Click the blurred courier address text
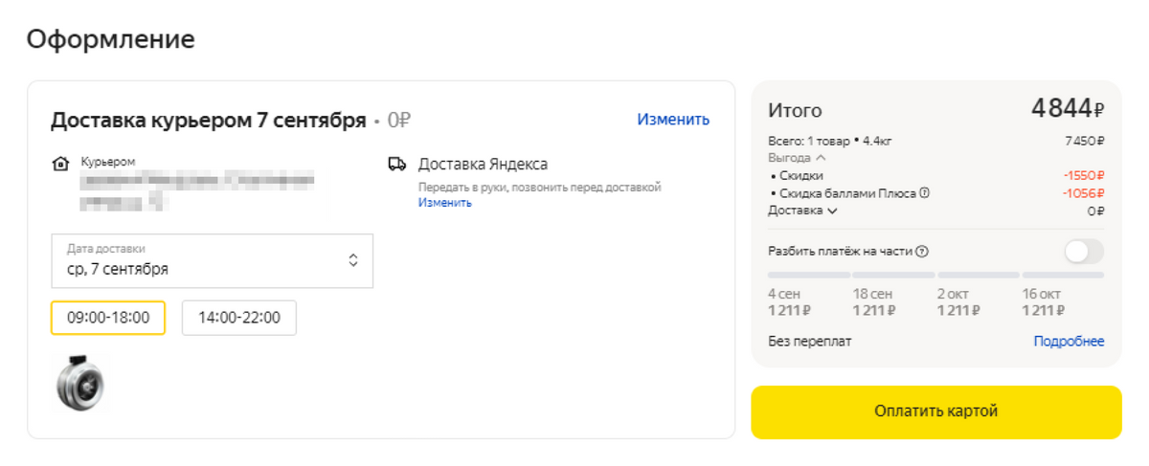 (196, 189)
